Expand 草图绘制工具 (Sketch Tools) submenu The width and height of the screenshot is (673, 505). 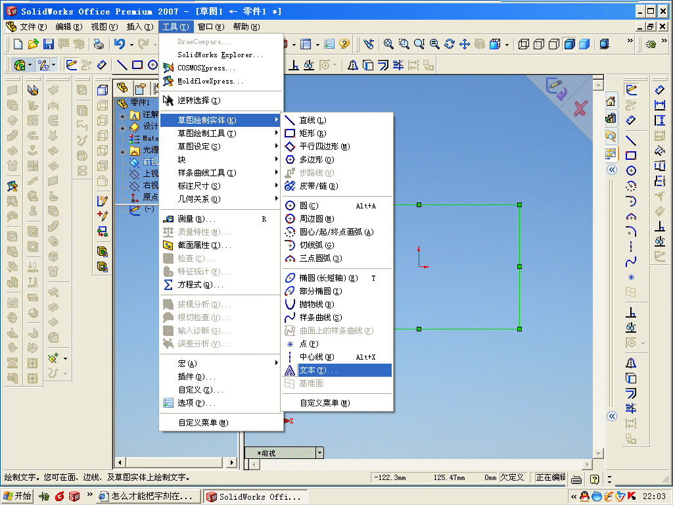(221, 133)
